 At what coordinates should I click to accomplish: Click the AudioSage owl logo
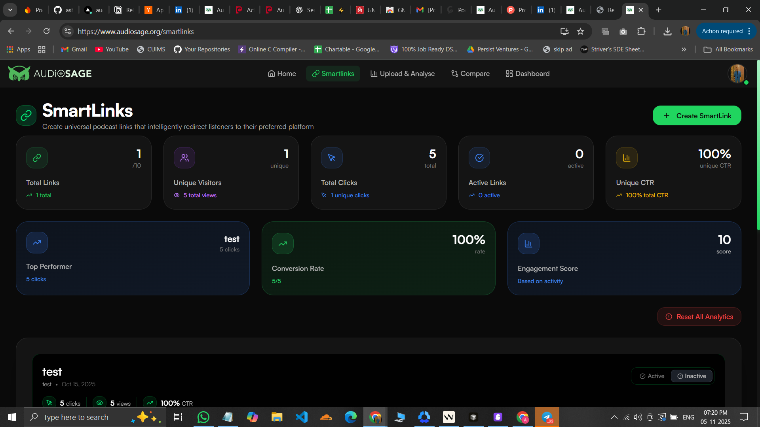pyautogui.click(x=19, y=73)
